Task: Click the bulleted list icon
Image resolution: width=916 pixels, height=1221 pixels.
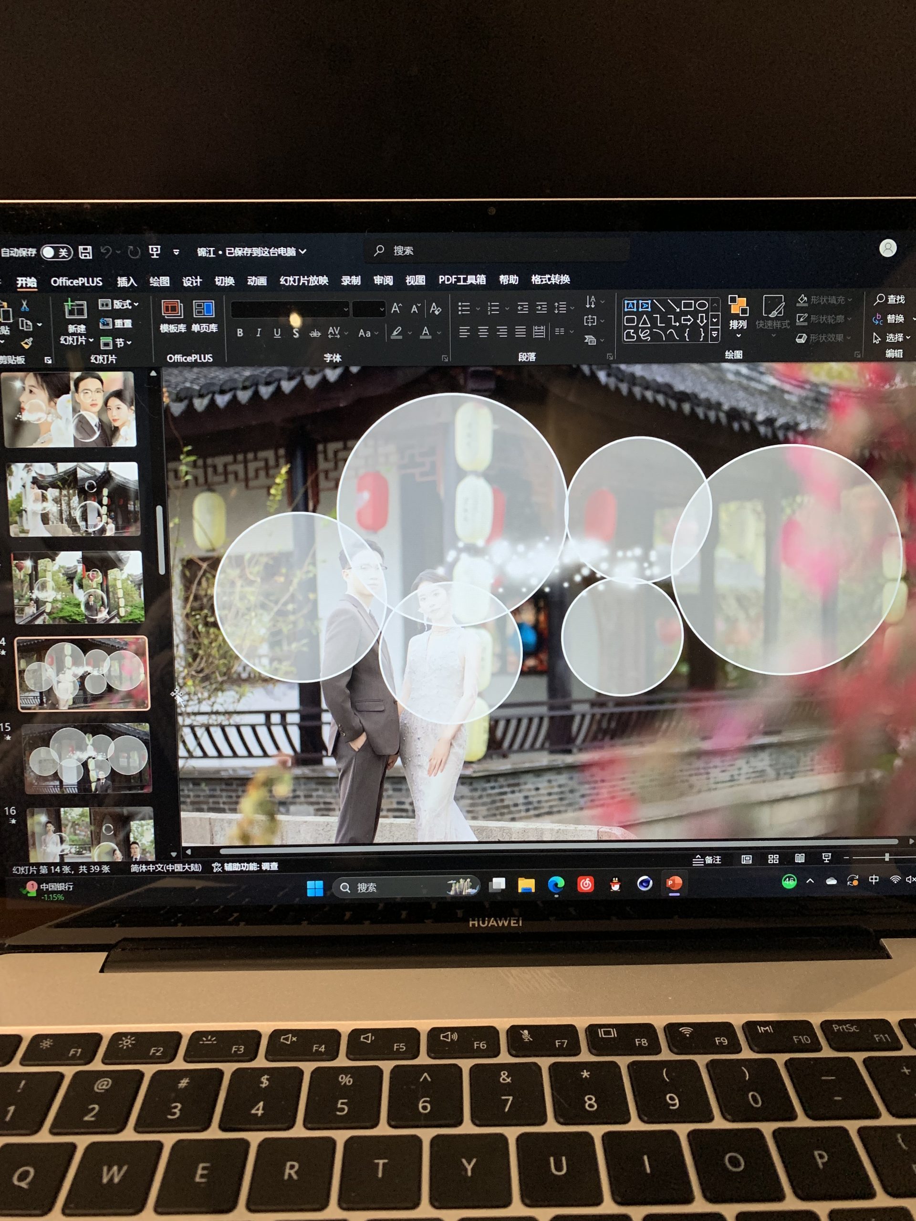Action: pyautogui.click(x=464, y=308)
